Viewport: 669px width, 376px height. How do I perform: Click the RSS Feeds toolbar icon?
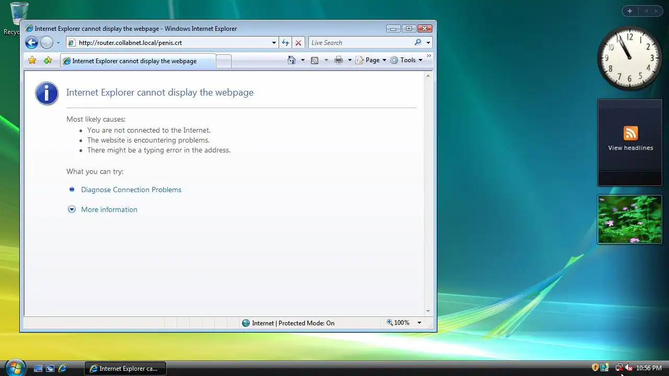315,61
